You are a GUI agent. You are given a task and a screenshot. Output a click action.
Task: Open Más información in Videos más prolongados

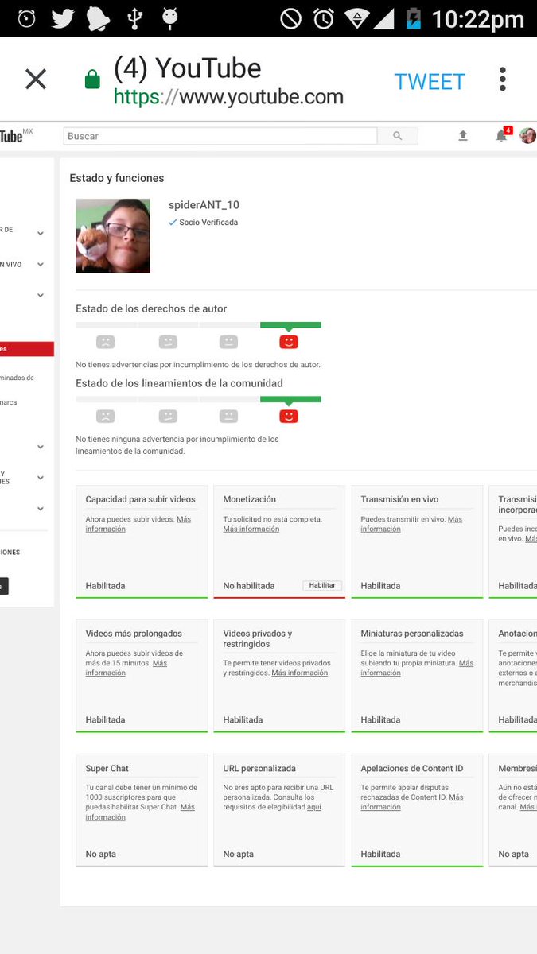(126, 668)
